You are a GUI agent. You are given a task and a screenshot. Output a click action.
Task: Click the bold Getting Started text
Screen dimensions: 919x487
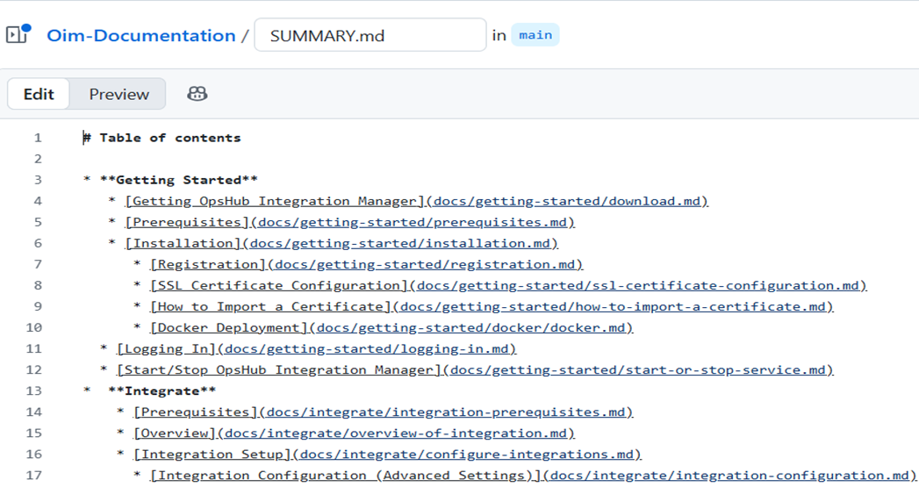click(178, 180)
